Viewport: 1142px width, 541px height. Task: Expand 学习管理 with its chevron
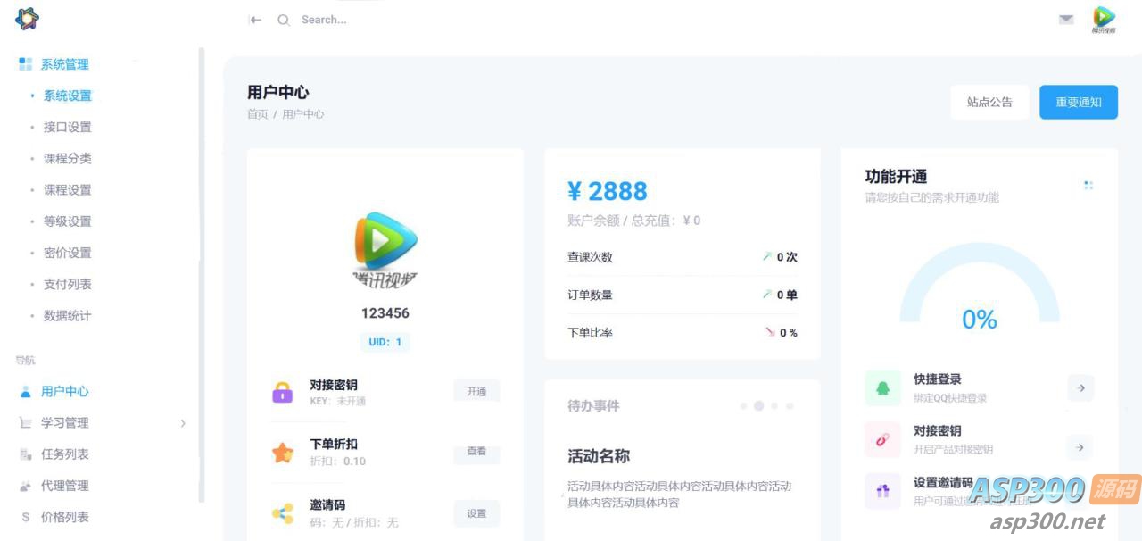tap(183, 423)
